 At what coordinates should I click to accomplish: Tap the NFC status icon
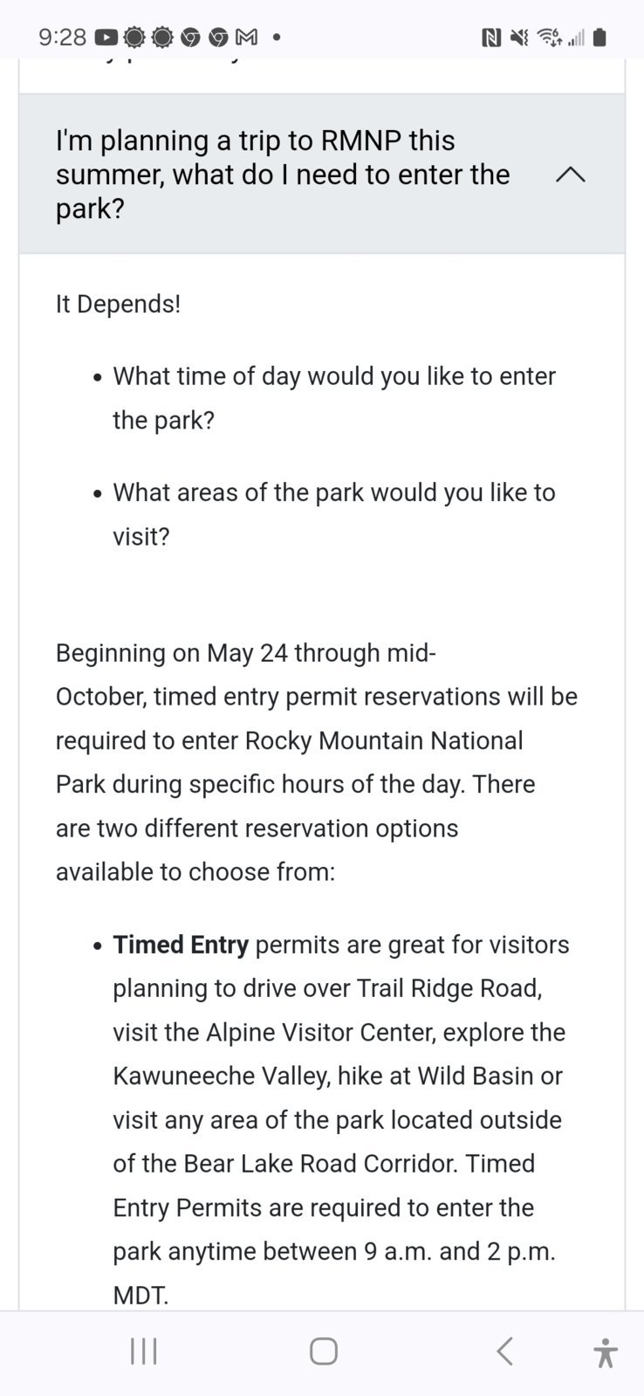tap(491, 38)
